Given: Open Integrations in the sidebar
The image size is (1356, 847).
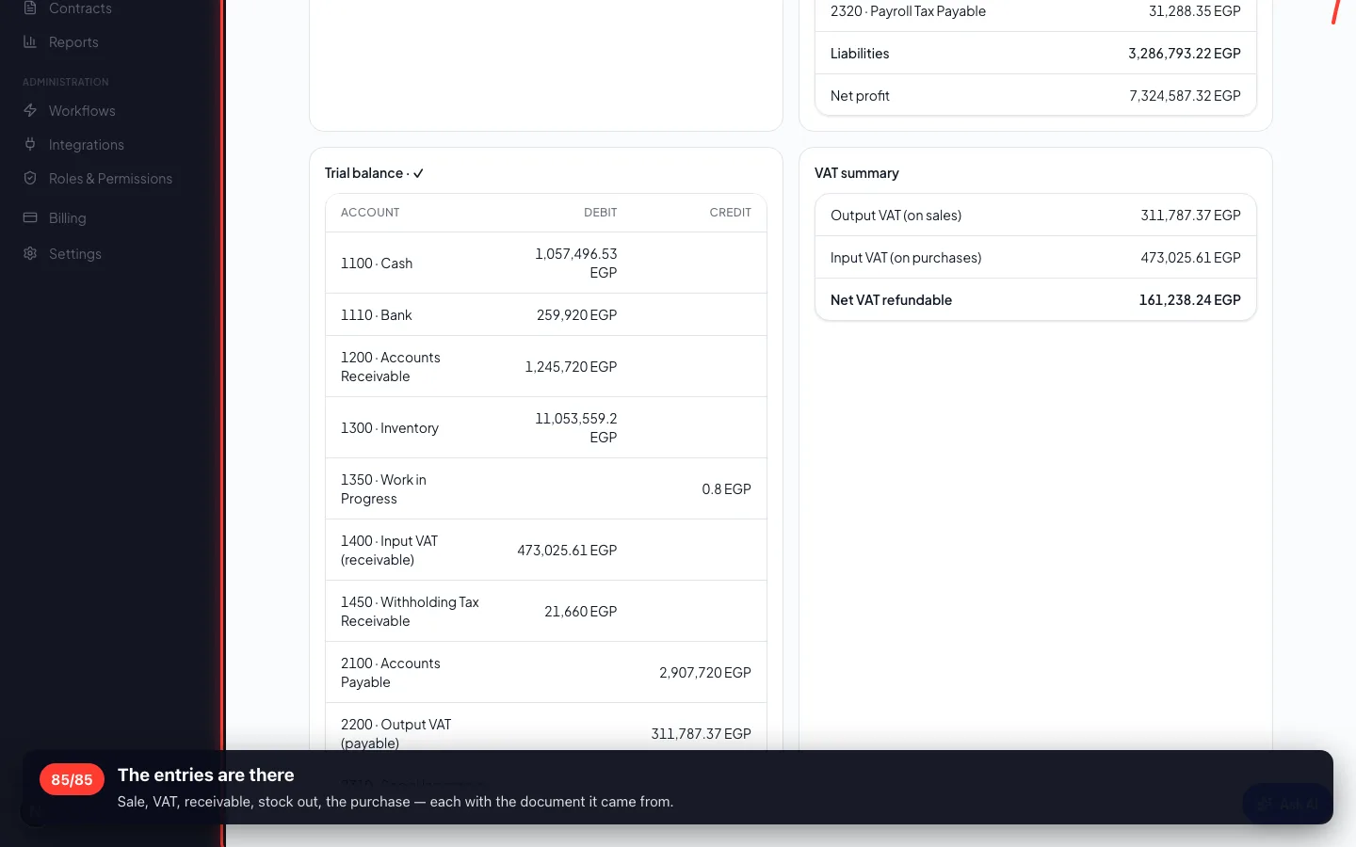Looking at the screenshot, I should click(86, 145).
